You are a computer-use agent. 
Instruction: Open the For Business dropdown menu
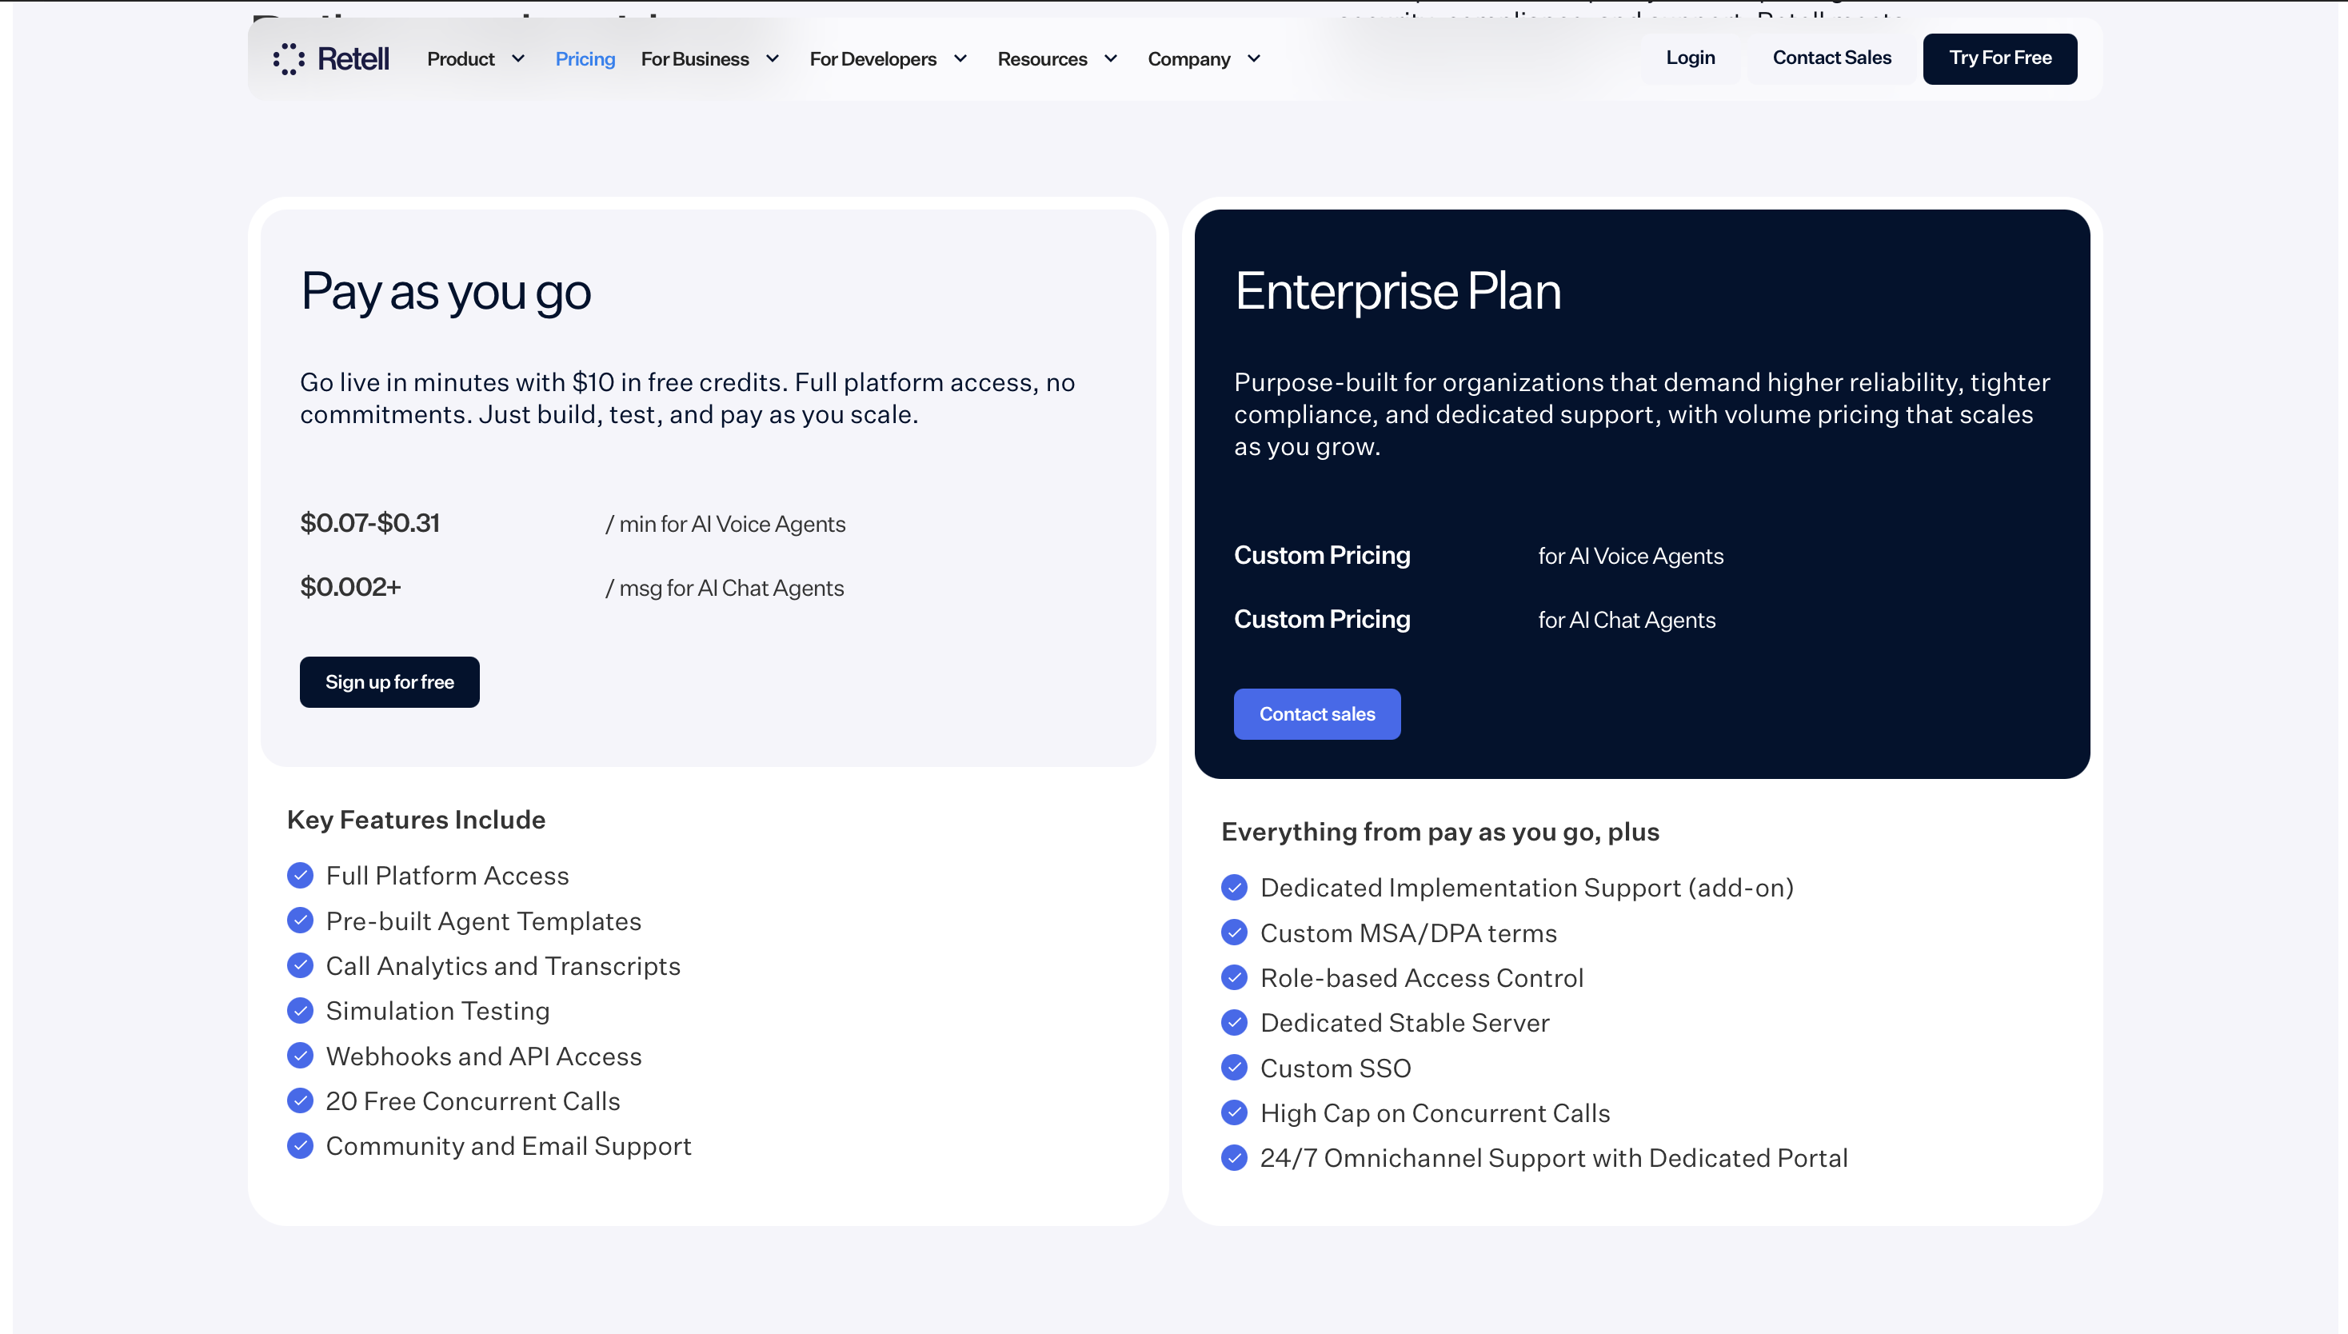(710, 58)
